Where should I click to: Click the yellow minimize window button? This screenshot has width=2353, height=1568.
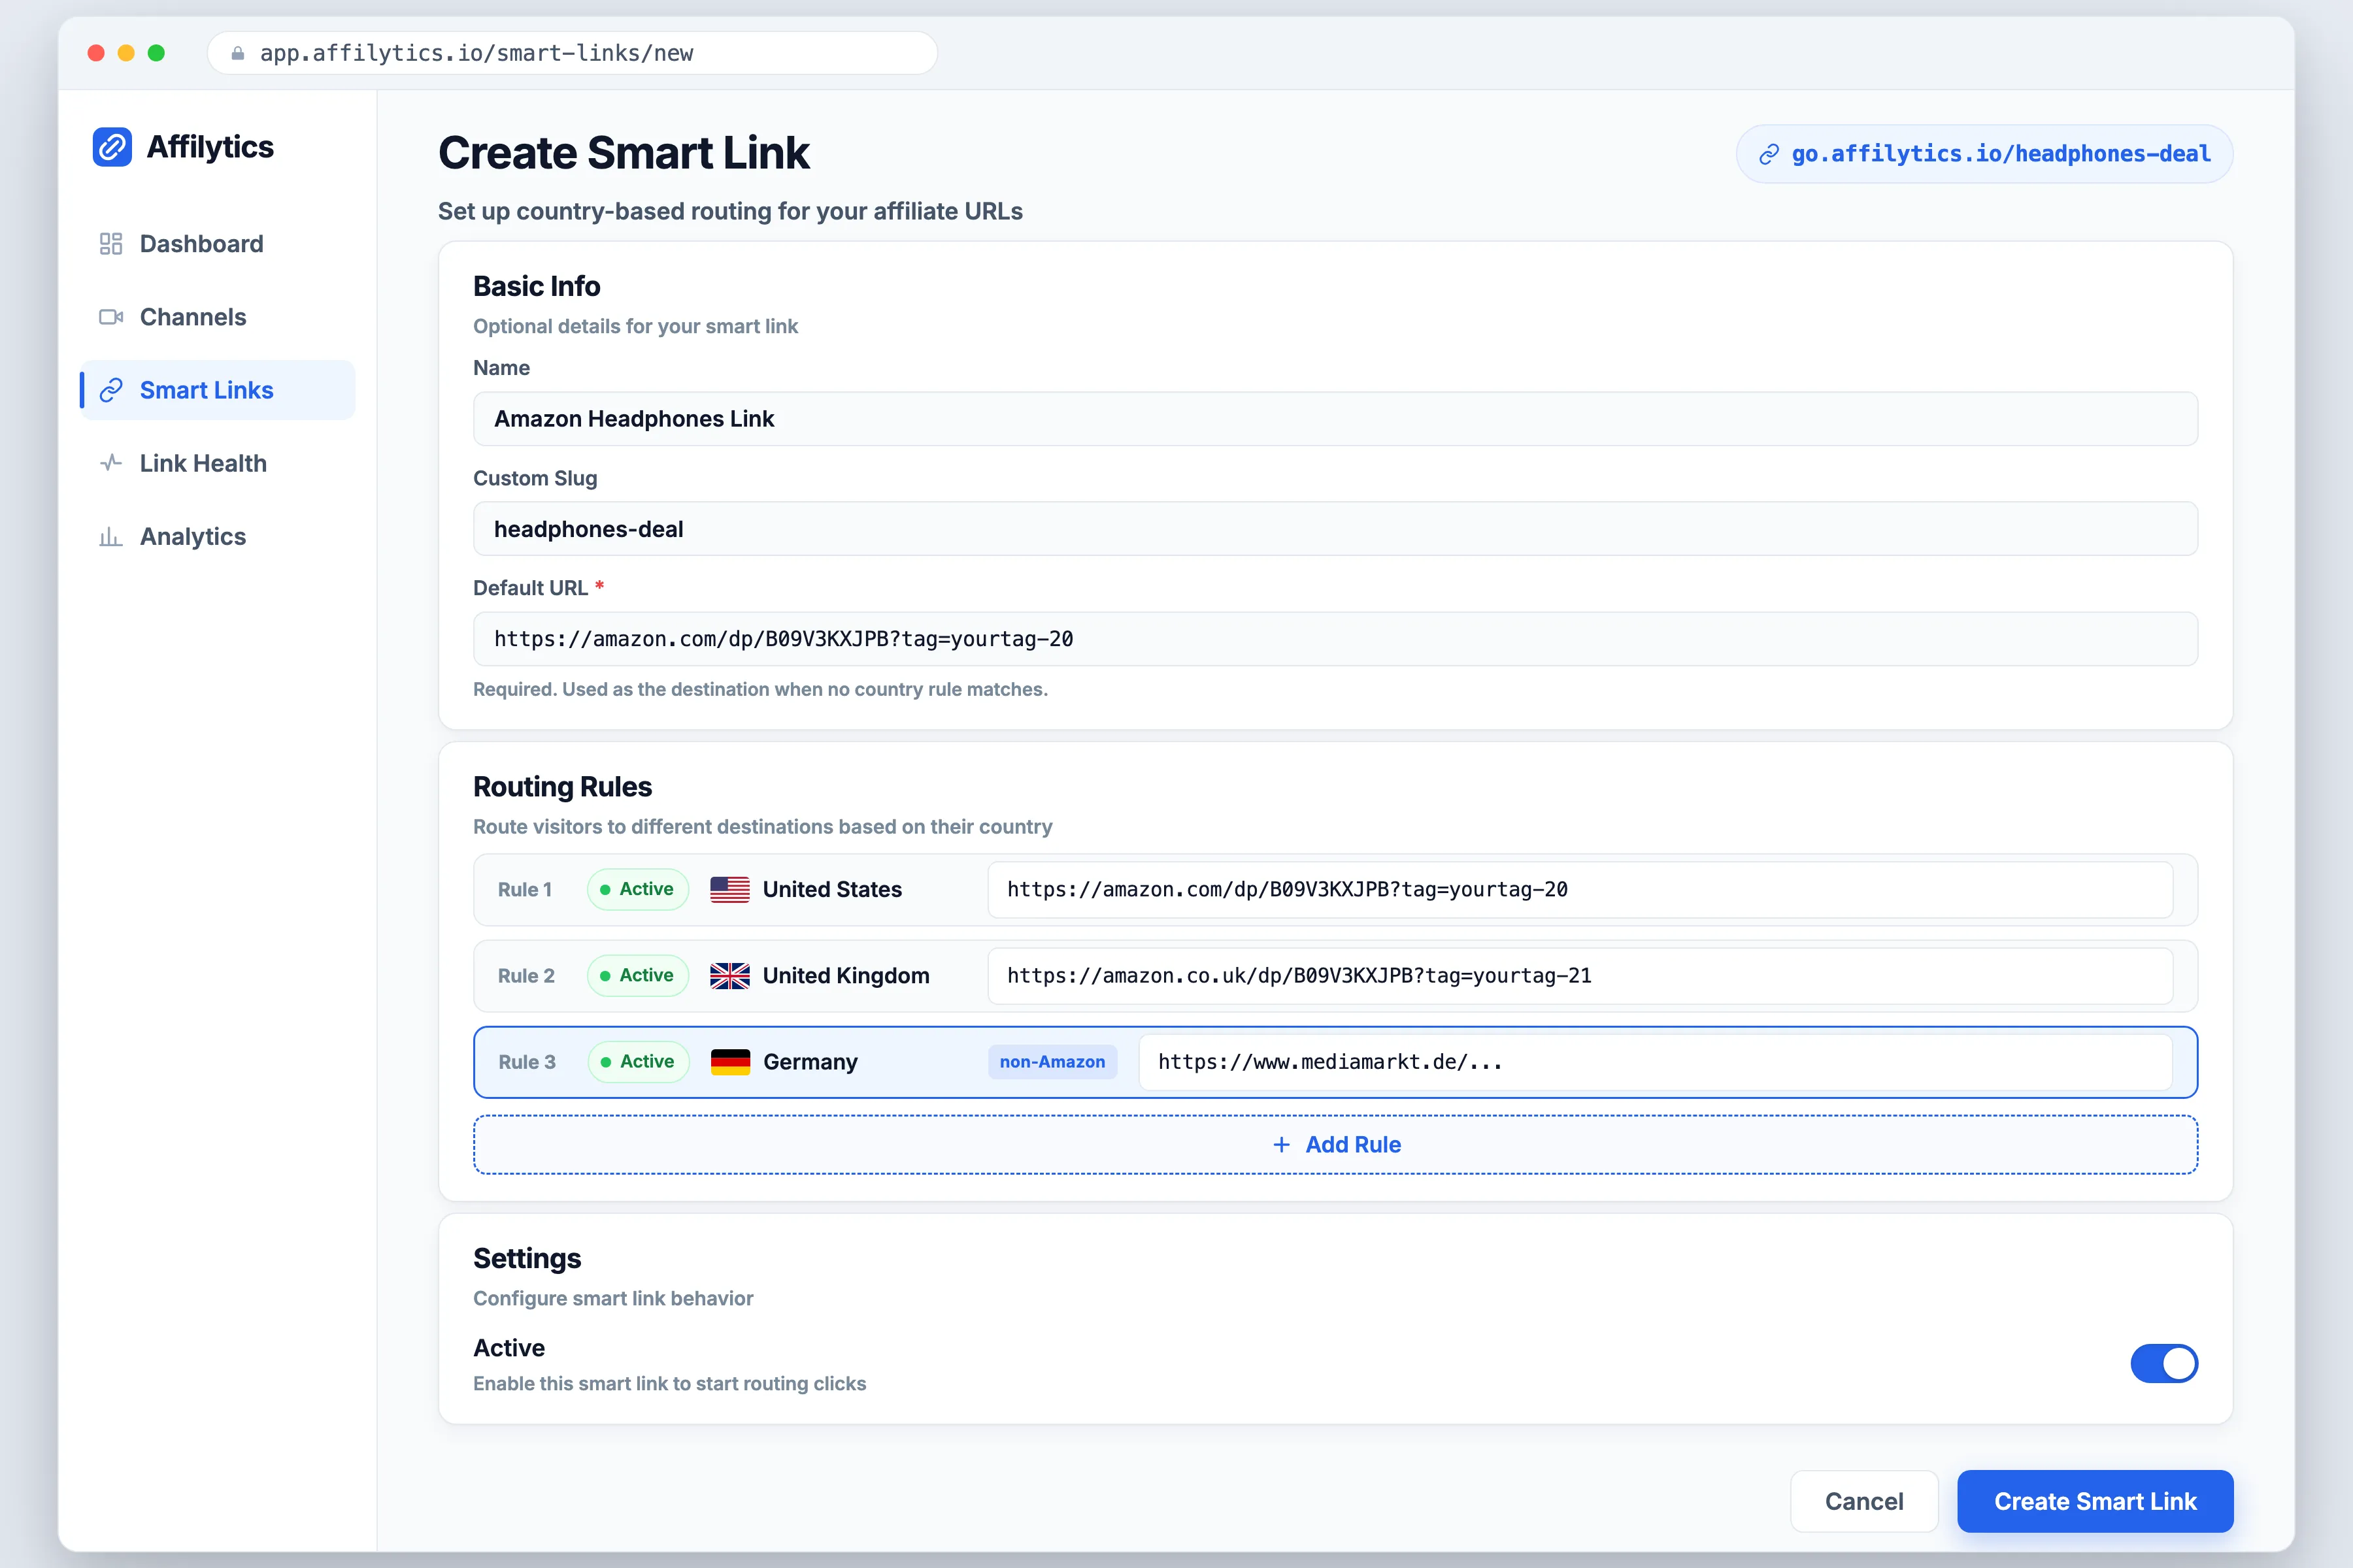(x=126, y=53)
